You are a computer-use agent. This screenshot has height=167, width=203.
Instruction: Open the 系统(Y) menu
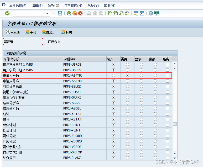(x=93, y=6)
